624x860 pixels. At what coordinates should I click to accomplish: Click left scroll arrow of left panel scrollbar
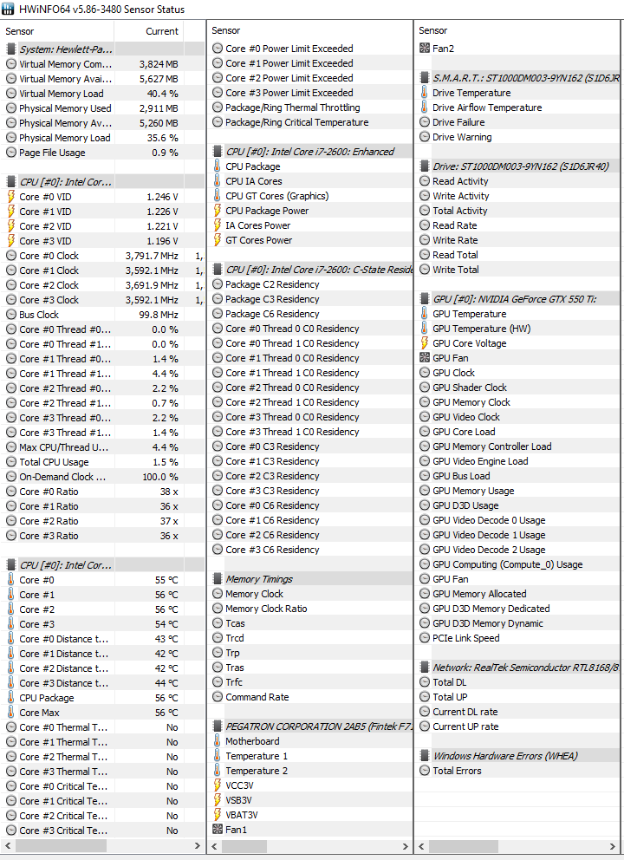(x=8, y=846)
